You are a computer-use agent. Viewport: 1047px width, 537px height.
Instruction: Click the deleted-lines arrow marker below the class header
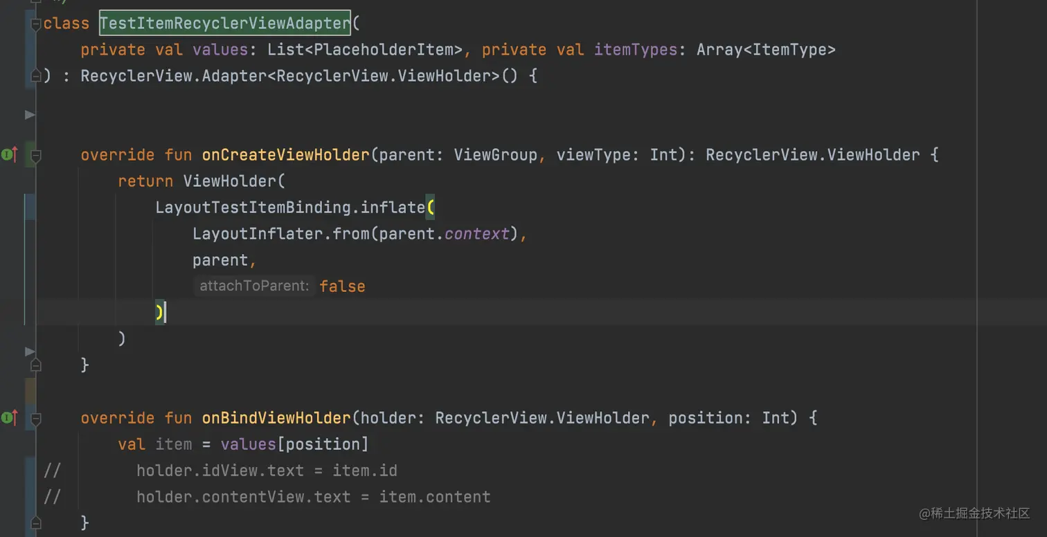click(30, 114)
